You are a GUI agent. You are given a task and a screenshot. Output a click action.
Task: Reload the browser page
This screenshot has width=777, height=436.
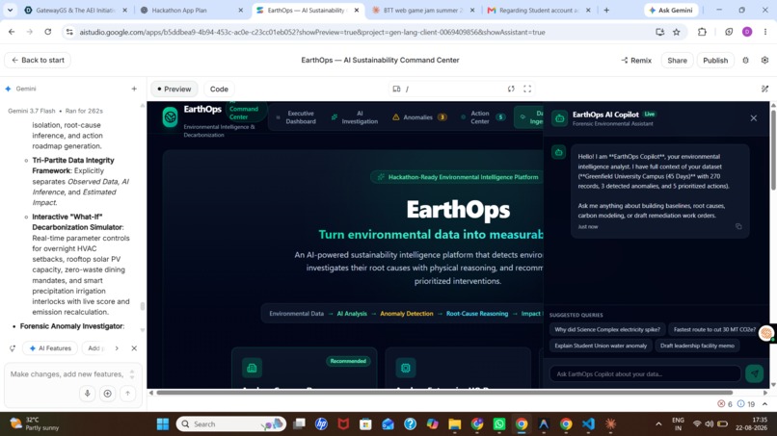tap(47, 32)
